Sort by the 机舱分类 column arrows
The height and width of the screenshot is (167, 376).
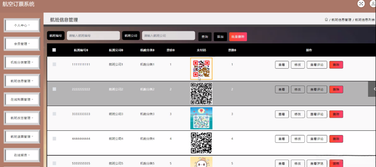pyautogui.click(x=154, y=50)
